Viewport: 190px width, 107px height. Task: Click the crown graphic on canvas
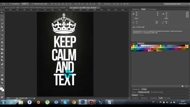click(x=64, y=23)
